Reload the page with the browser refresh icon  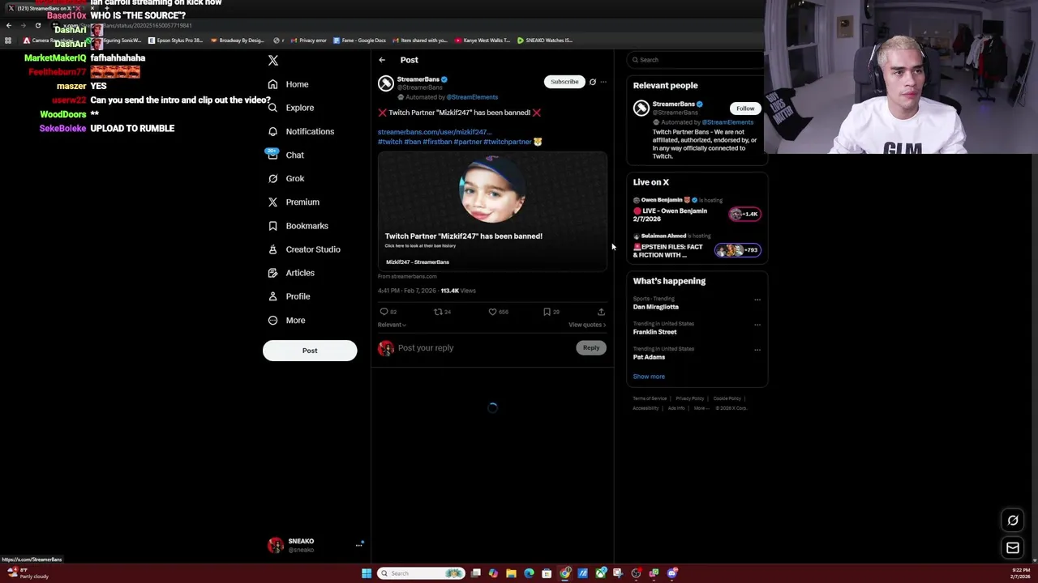(x=37, y=26)
